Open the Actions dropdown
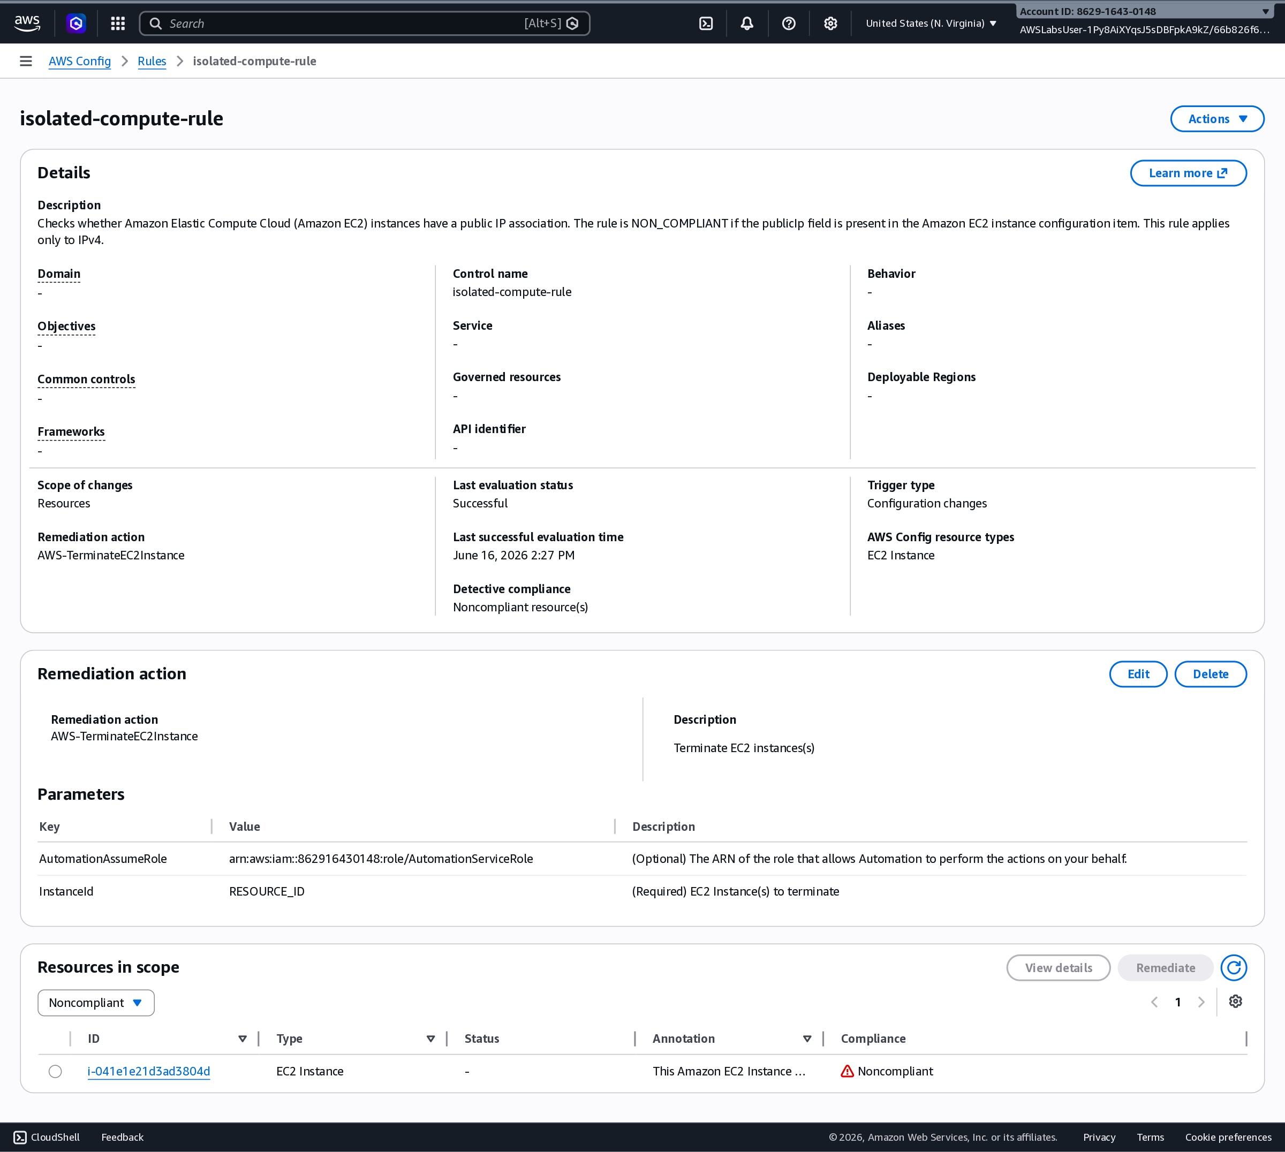Image resolution: width=1285 pixels, height=1152 pixels. pyautogui.click(x=1216, y=119)
